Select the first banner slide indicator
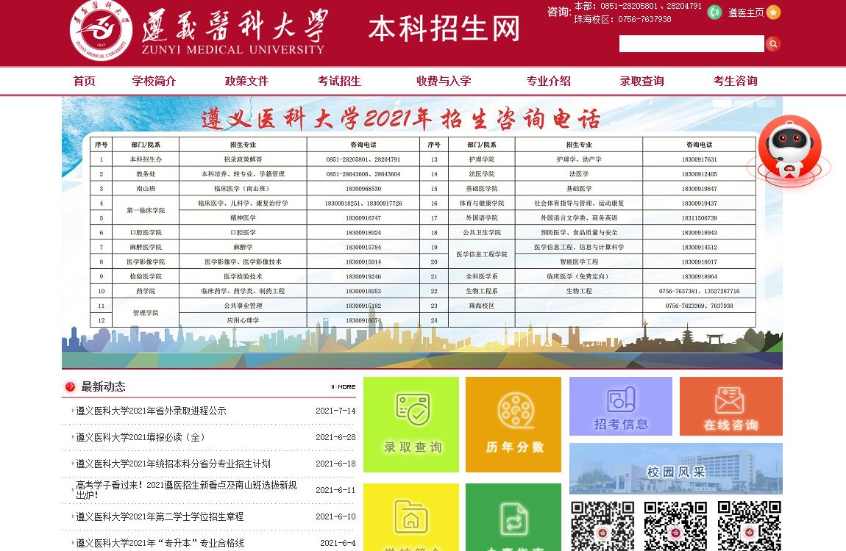 [722, 103]
